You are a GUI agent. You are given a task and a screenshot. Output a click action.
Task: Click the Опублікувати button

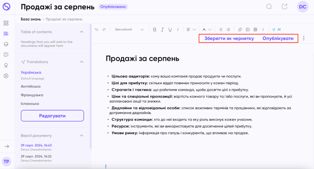point(278,38)
